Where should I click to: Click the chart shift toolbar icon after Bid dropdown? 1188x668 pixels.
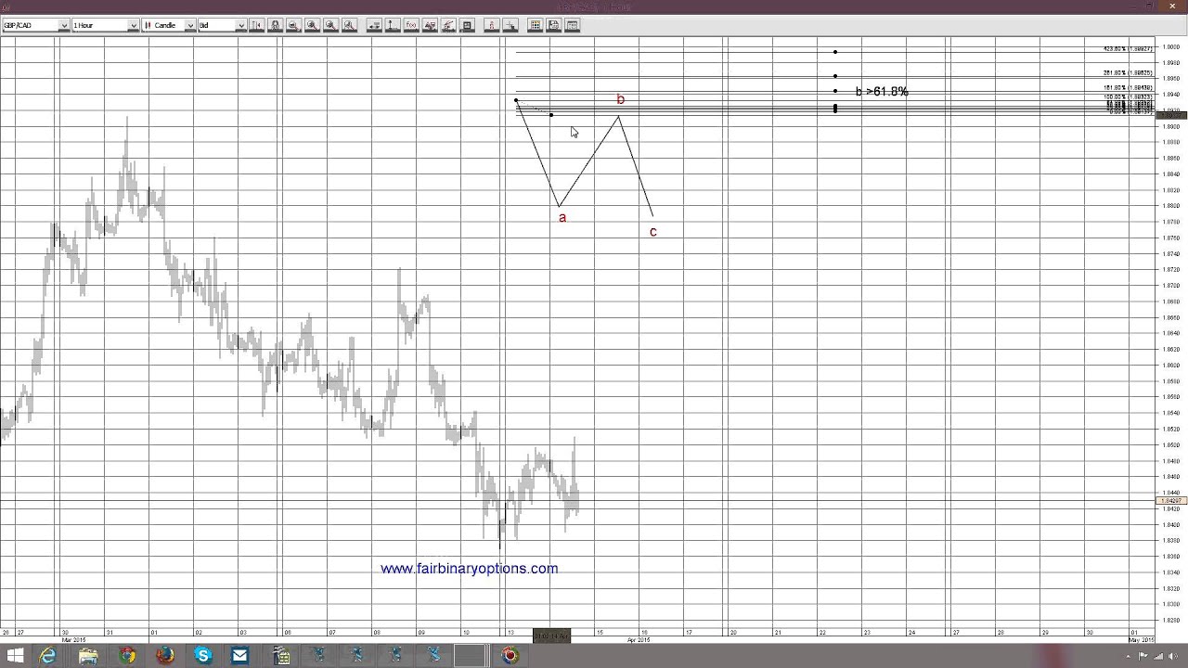point(256,25)
